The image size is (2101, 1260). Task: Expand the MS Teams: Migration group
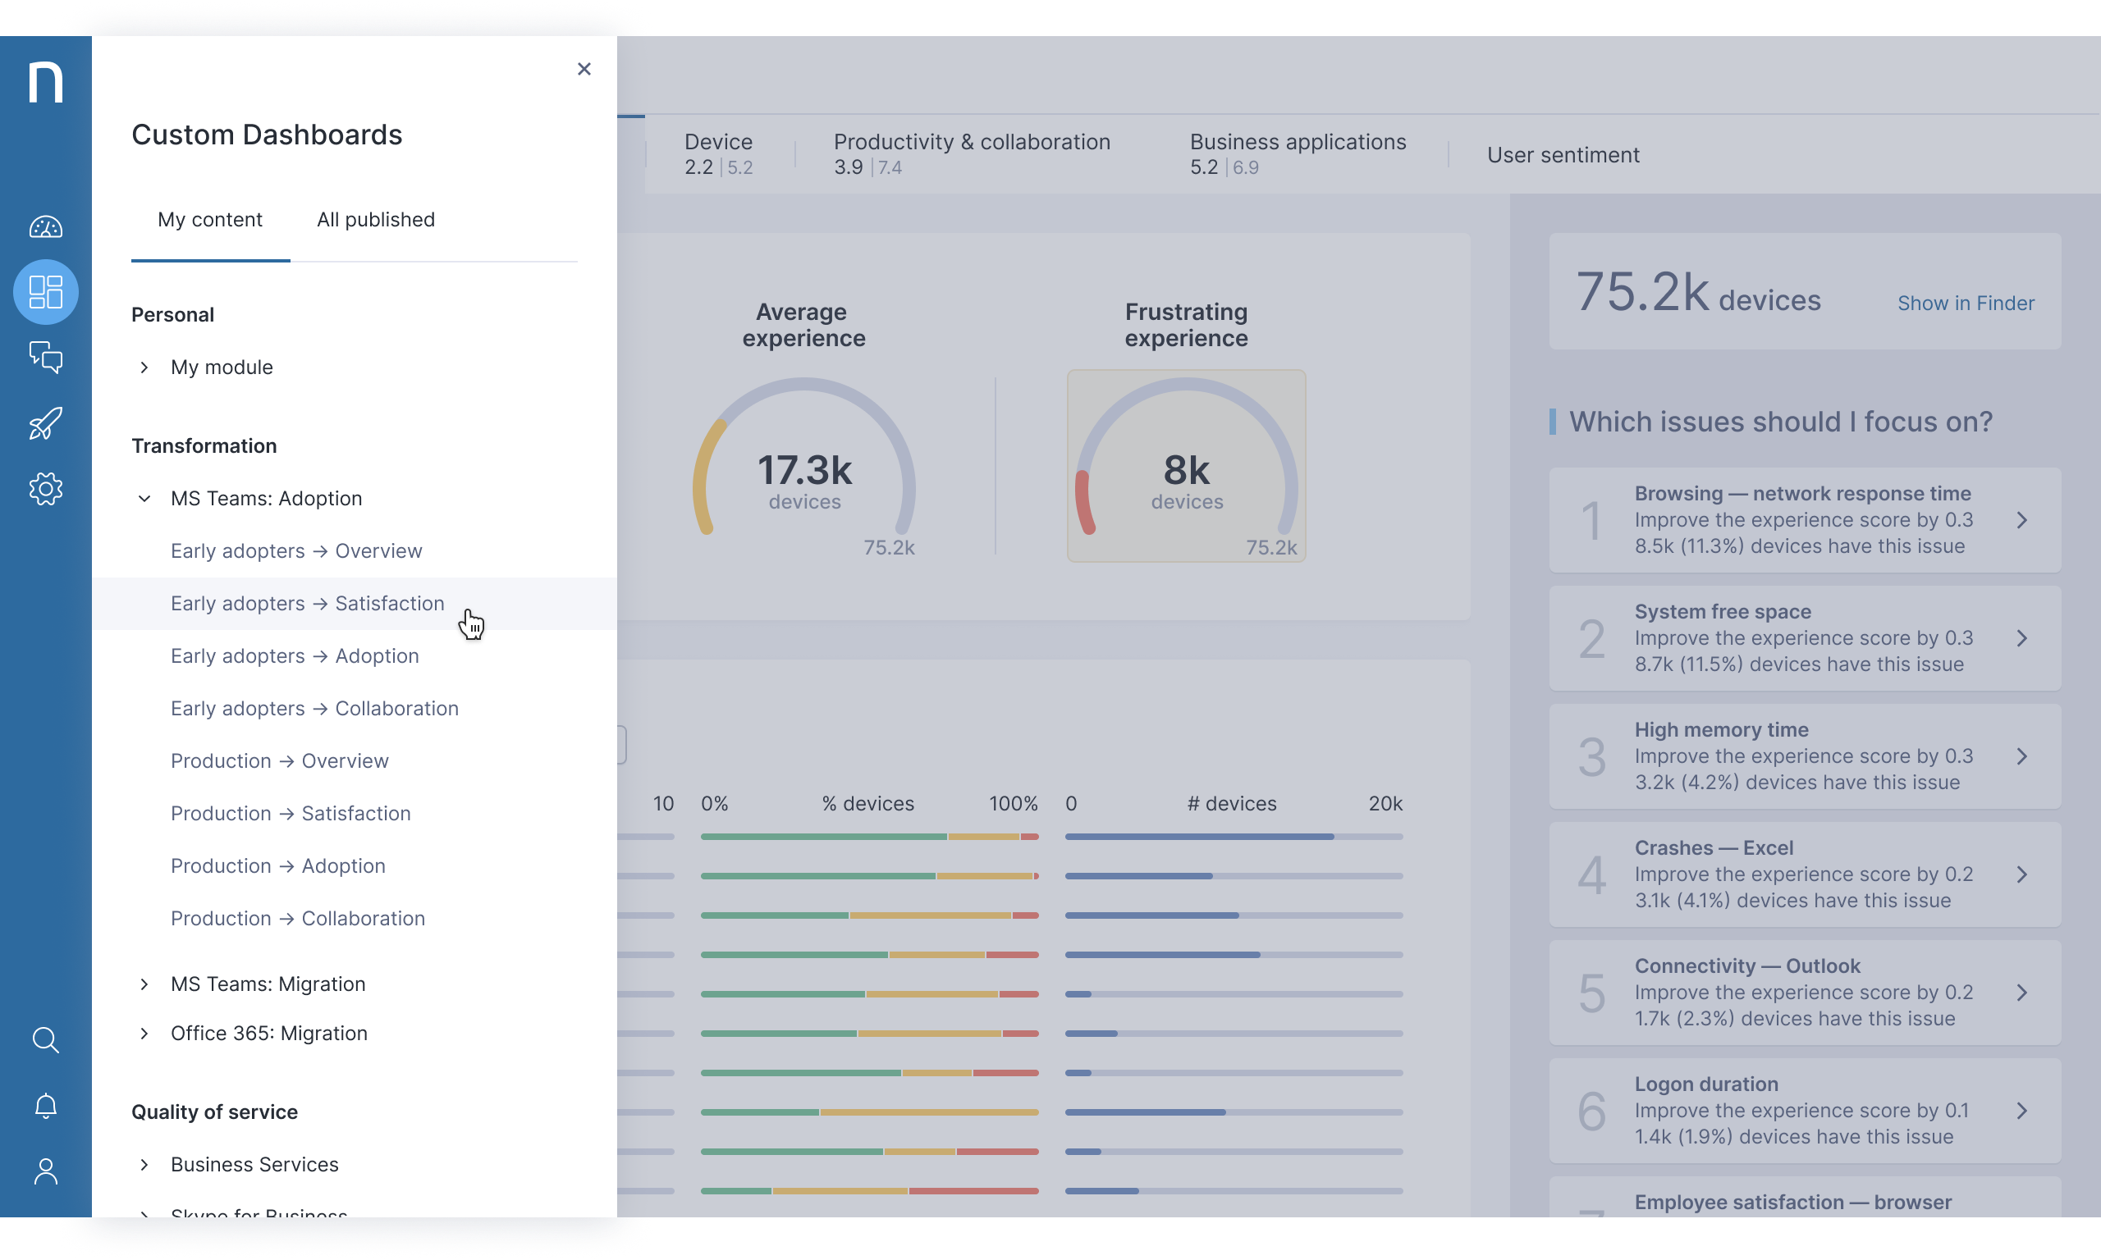tap(144, 984)
